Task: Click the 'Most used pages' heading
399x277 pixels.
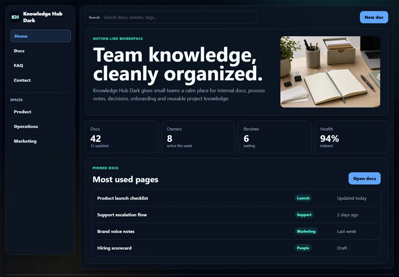Action: point(125,180)
